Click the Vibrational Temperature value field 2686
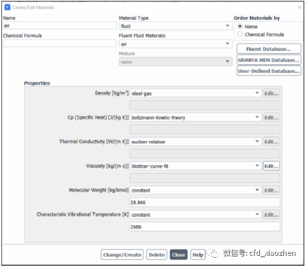Screen dimensions: 305x266 click(x=205, y=226)
